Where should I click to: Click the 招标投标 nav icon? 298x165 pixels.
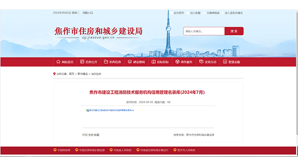point(154,61)
